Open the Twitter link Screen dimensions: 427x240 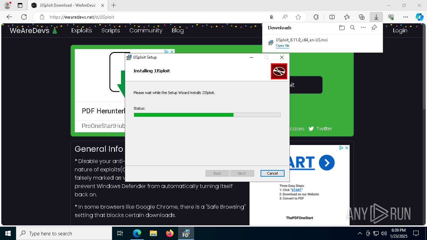[x=320, y=129]
